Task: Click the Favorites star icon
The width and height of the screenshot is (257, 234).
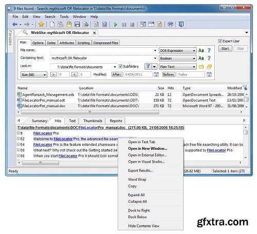Action: pos(41,25)
